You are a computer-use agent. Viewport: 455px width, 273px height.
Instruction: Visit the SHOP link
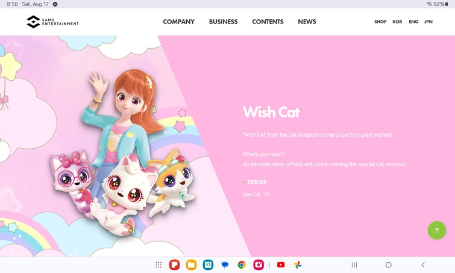coord(380,22)
